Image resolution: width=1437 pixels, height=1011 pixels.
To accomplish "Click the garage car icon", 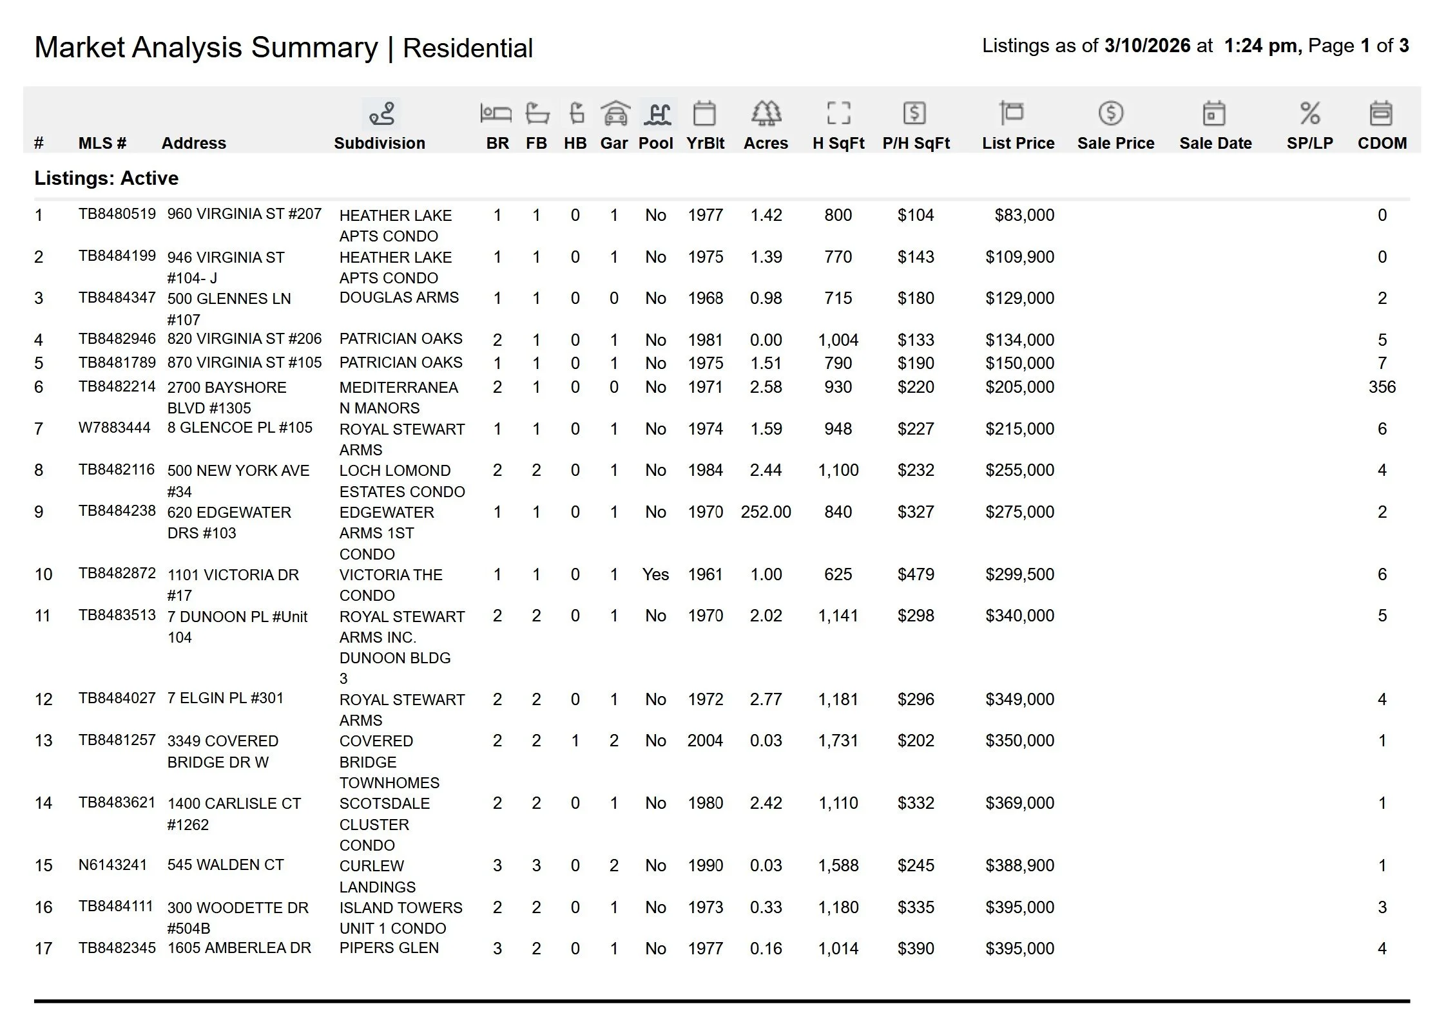I will tap(615, 114).
